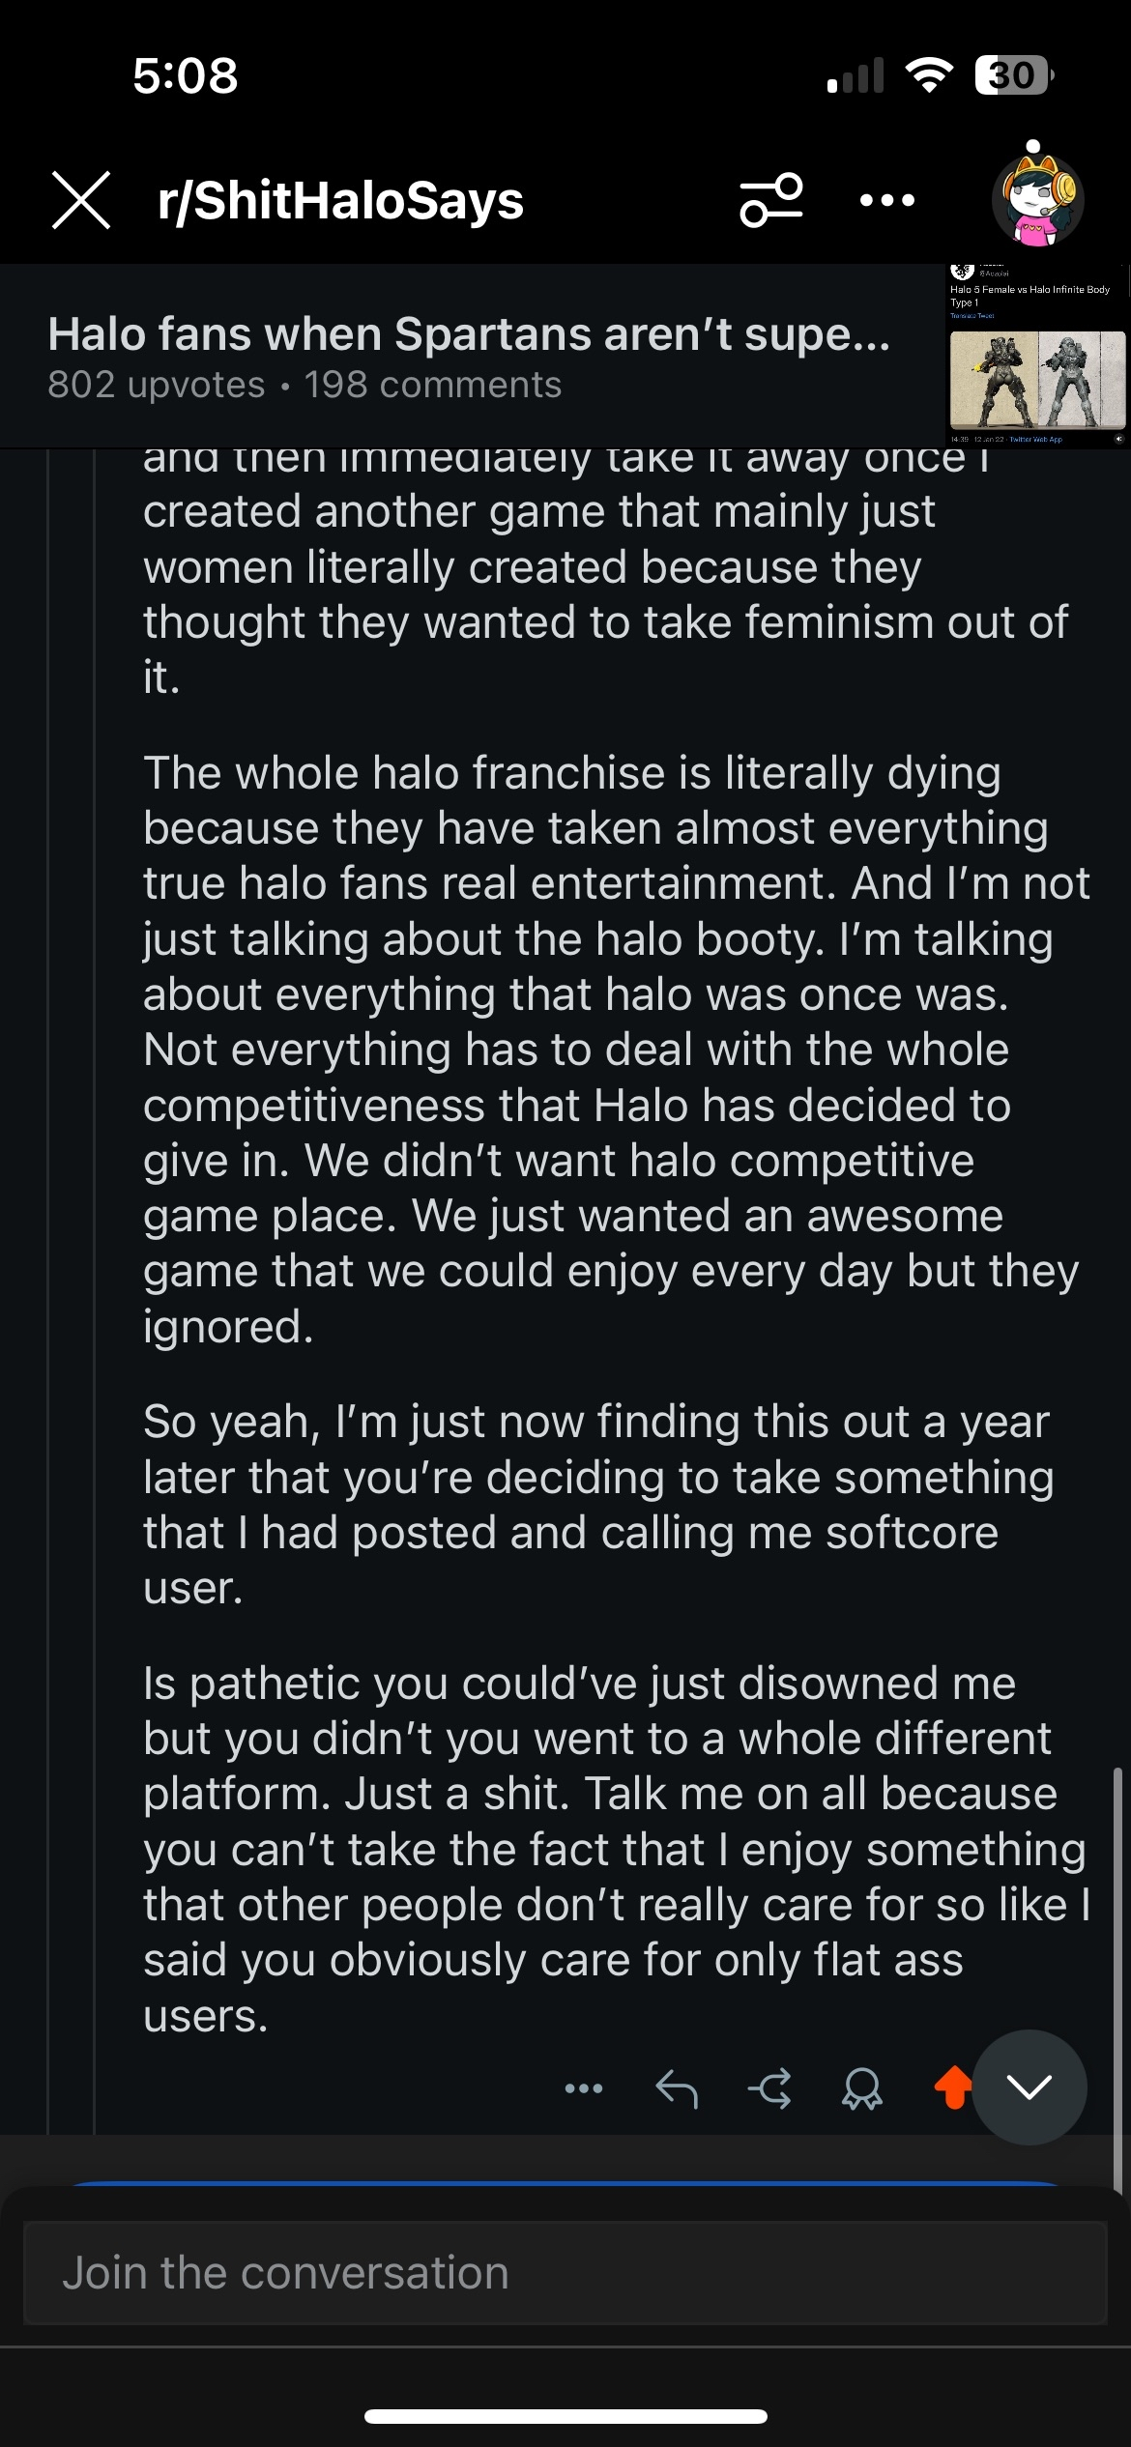Open the post title 'Halo fans when Spartans'

[469, 334]
